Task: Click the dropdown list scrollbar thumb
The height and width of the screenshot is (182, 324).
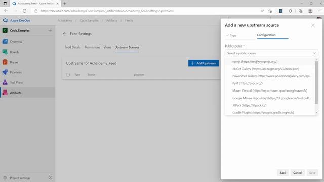Action: coord(316,82)
